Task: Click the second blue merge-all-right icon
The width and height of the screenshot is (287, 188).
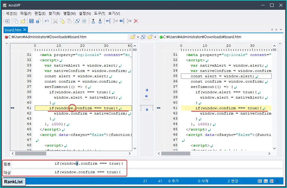Action: [122, 21]
